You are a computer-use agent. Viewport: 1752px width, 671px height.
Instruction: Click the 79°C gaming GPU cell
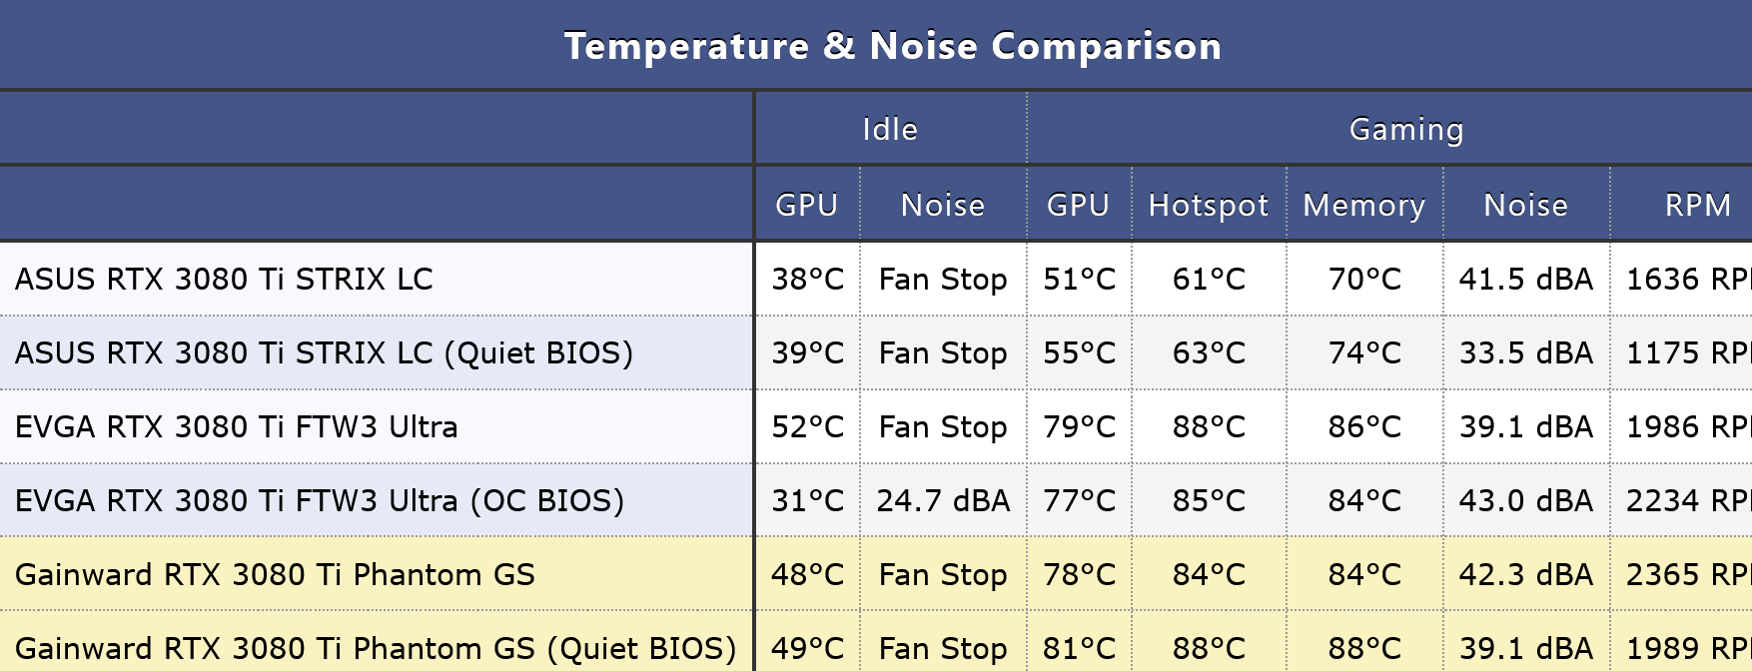pos(1079,426)
